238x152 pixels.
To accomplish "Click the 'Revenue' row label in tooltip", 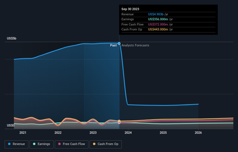I will (128, 14).
